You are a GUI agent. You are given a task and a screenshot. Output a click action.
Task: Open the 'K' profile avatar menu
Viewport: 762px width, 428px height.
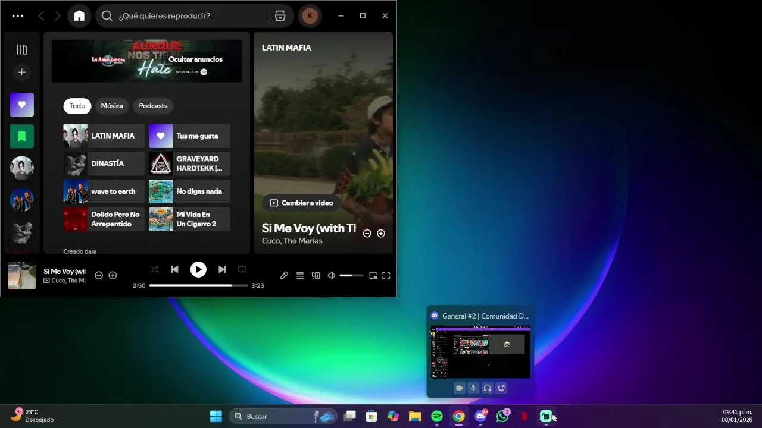point(310,16)
